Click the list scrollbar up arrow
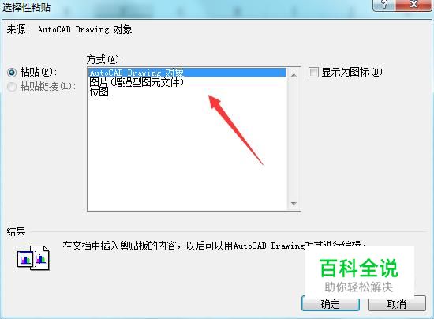434x319 pixels. click(294, 75)
